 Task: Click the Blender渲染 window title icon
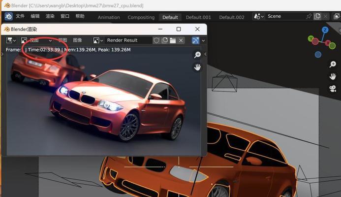(7, 29)
